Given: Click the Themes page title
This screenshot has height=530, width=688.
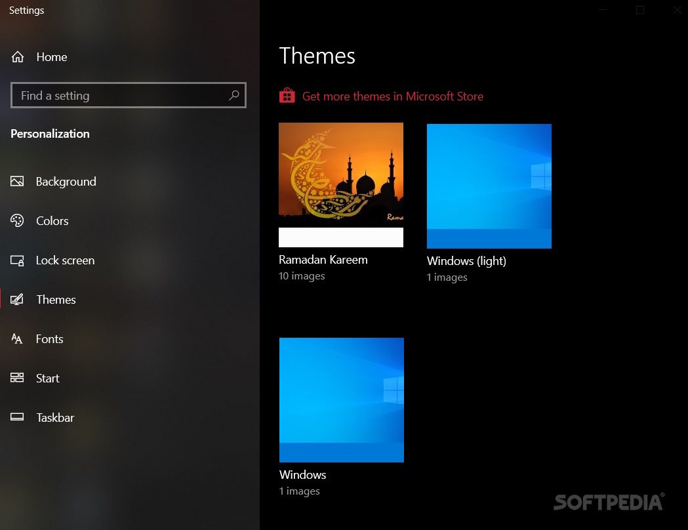Looking at the screenshot, I should click(x=317, y=56).
